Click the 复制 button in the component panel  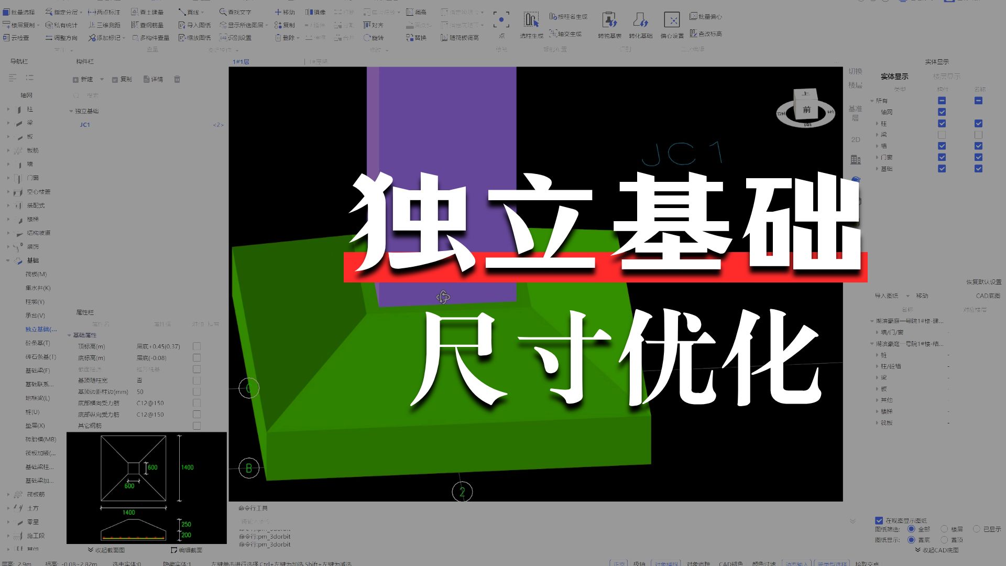(122, 79)
